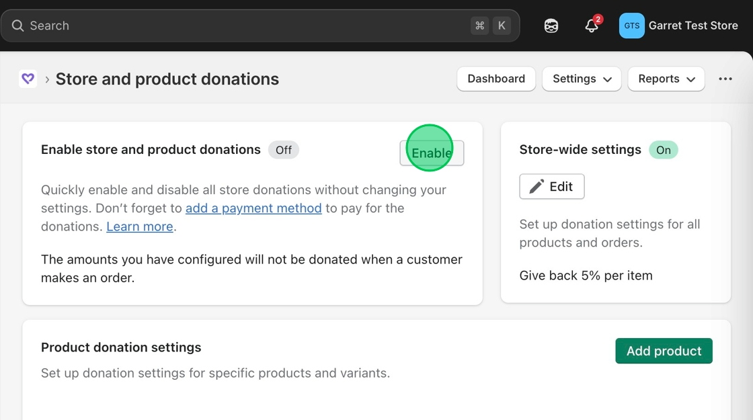This screenshot has height=420, width=753.
Task: Go to the Dashboard
Action: (x=496, y=79)
